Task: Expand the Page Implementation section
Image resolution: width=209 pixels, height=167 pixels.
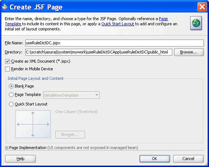Action: [x=7, y=148]
